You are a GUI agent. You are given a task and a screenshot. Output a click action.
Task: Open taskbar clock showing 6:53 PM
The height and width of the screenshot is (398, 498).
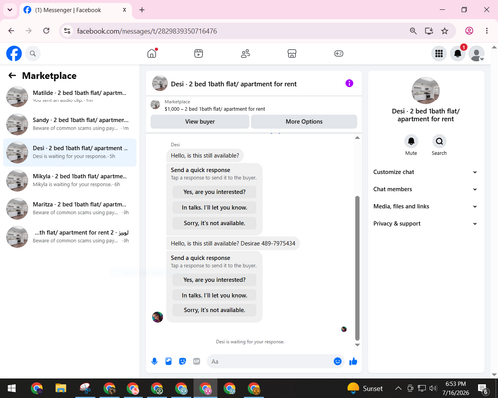click(455, 388)
